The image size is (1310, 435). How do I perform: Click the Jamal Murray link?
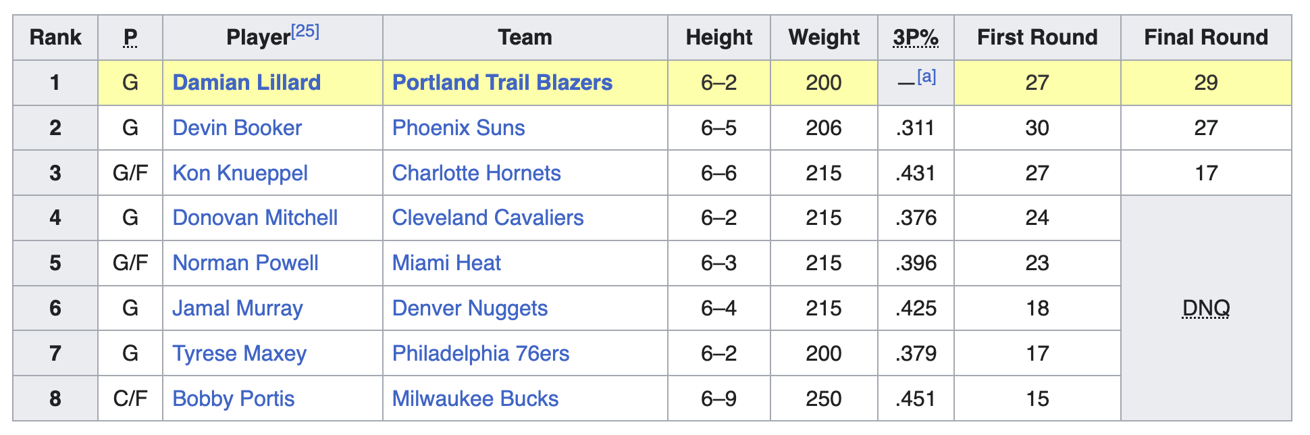[237, 308]
